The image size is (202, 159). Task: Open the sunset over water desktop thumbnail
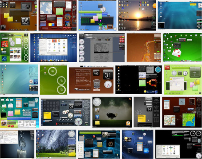[x=137, y=15]
